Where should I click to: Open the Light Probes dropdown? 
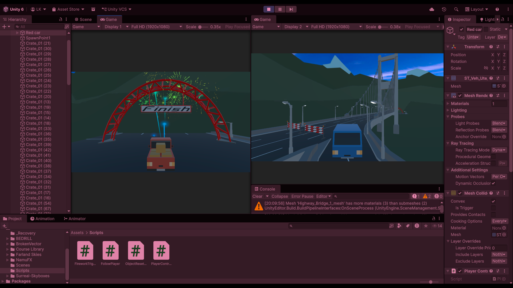(x=499, y=123)
